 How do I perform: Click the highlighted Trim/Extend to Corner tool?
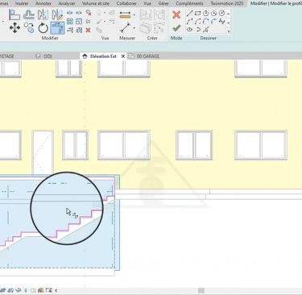57,28
